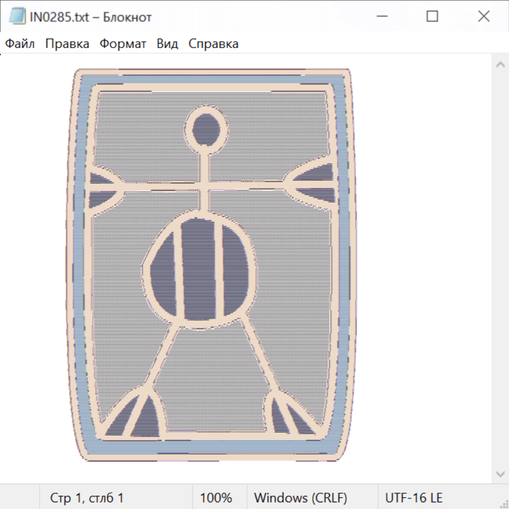Open the Справка menu
This screenshot has height=509, width=509.
[213, 44]
